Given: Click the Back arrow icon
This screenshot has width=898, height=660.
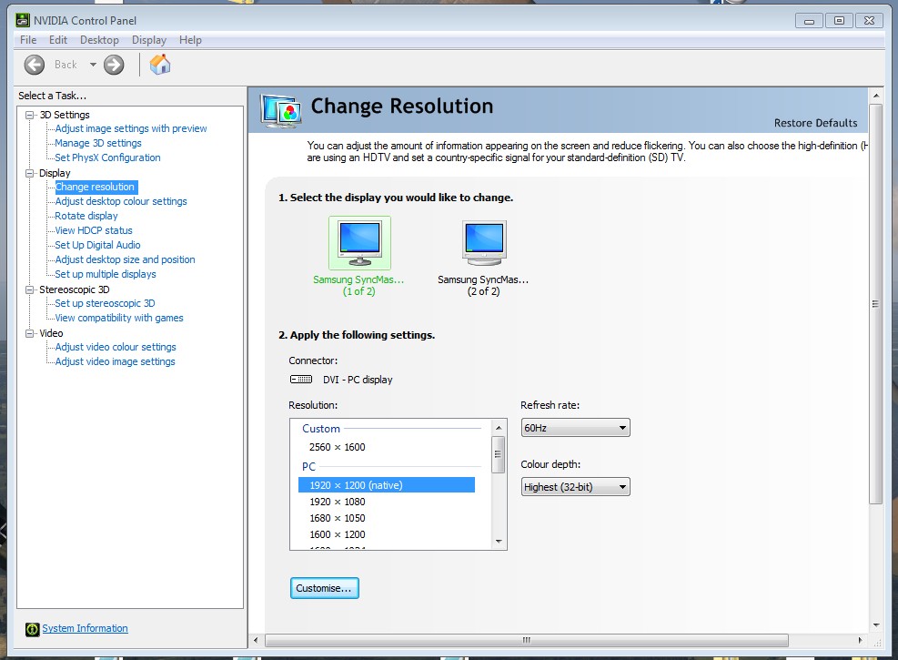Looking at the screenshot, I should point(35,65).
